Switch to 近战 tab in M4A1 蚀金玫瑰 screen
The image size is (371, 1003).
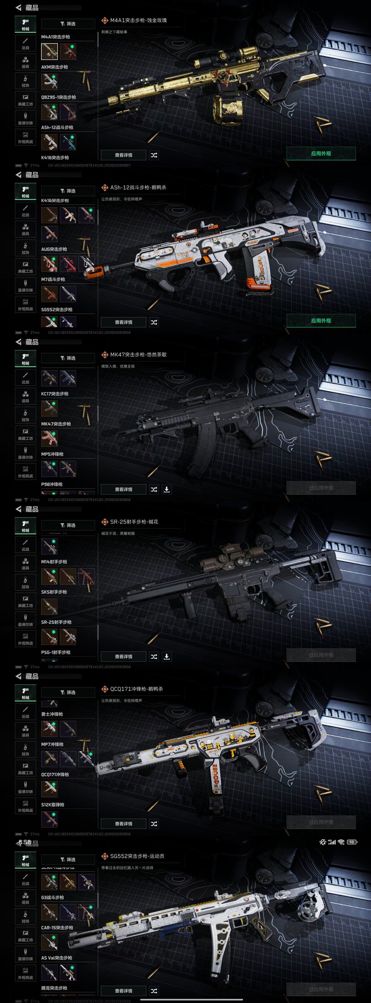point(25,43)
